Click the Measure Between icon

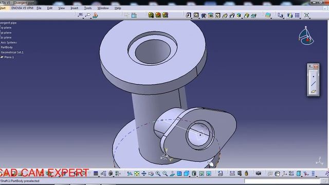[x=232, y=174]
